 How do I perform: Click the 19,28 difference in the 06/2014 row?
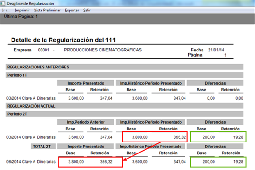pyautogui.click(x=238, y=162)
